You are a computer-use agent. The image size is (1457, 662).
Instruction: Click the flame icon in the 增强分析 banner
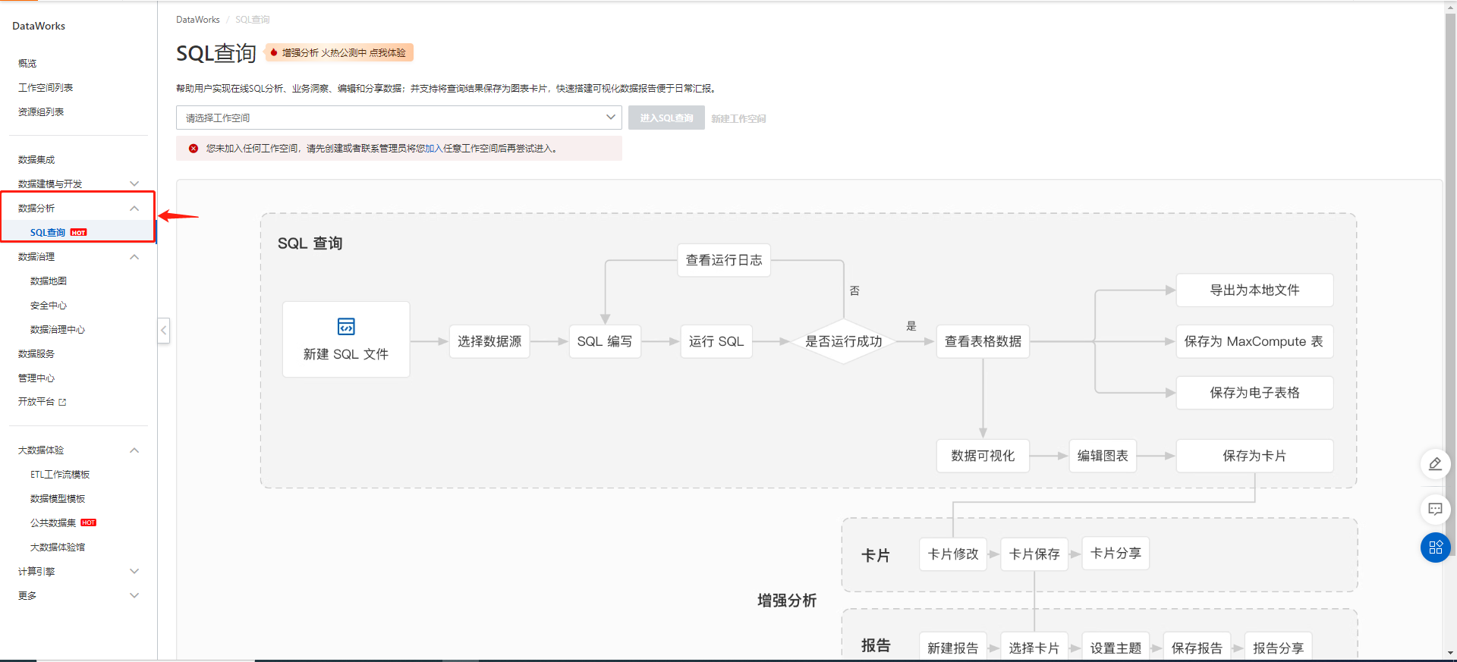[x=274, y=52]
